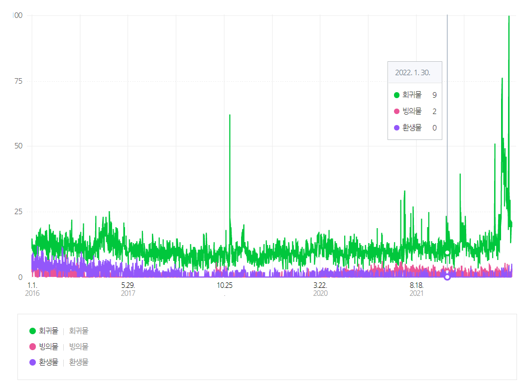This screenshot has height=386, width=522.
Task: Click the bold 빙의물 legend label
Action: point(49,347)
